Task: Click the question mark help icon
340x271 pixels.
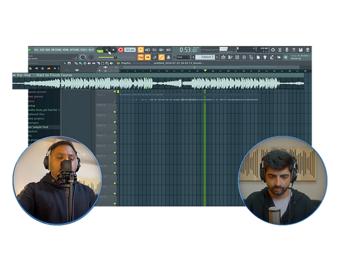Action: (x=293, y=50)
